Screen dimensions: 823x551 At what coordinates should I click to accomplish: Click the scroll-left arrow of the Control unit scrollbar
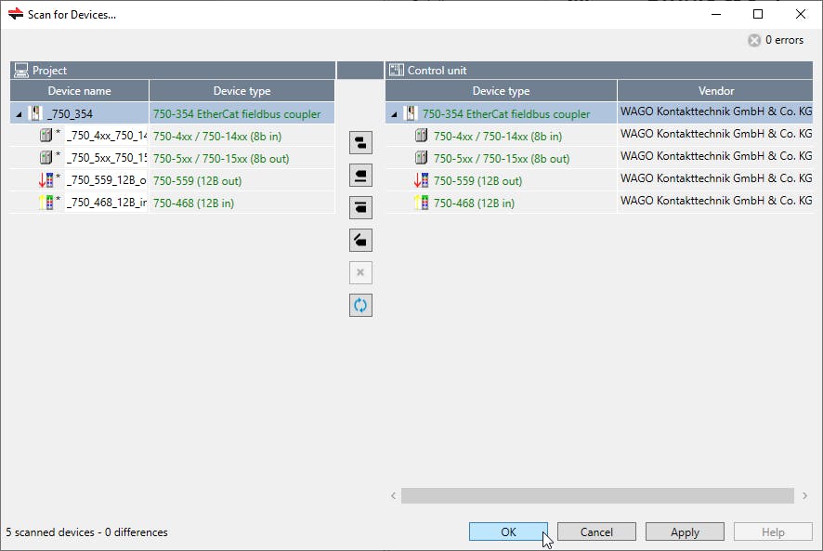[393, 495]
